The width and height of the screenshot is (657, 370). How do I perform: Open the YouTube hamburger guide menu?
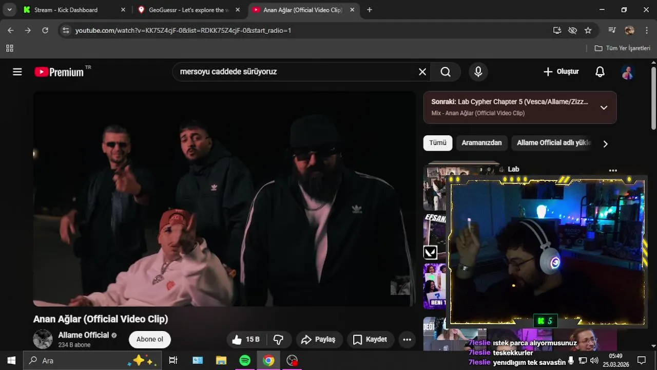point(17,72)
